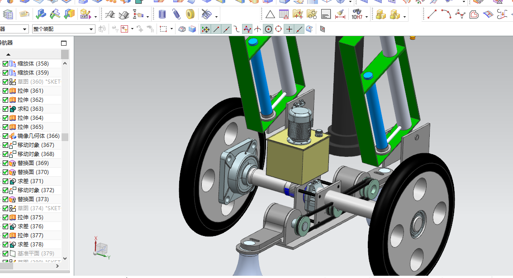This screenshot has height=278, width=513.
Task: Click the heart-shaped closed curve icon
Action: pyautogui.click(x=474, y=14)
